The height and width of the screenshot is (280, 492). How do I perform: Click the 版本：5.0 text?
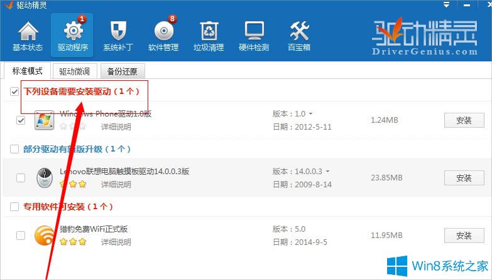289,229
